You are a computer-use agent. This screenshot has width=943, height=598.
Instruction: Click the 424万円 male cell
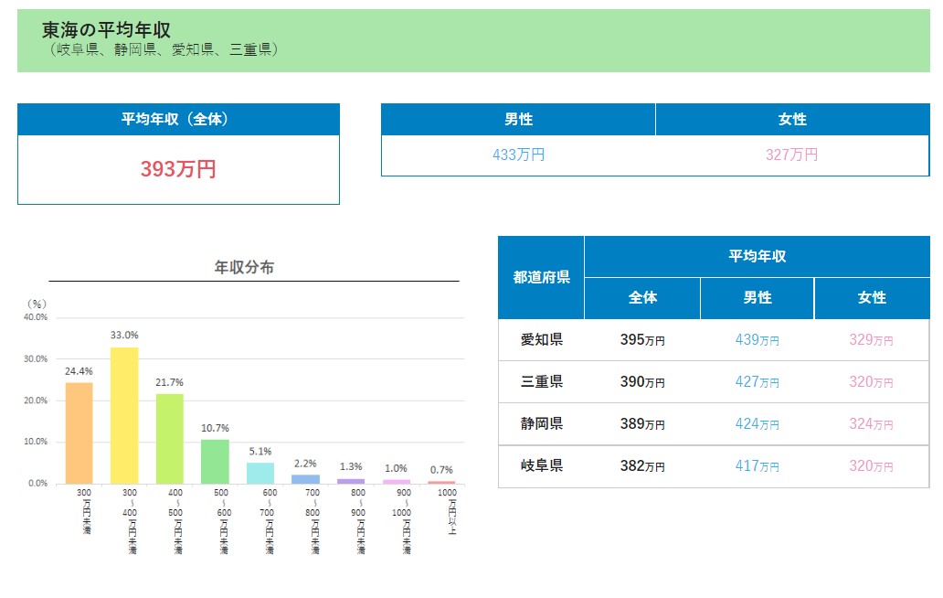(x=757, y=424)
